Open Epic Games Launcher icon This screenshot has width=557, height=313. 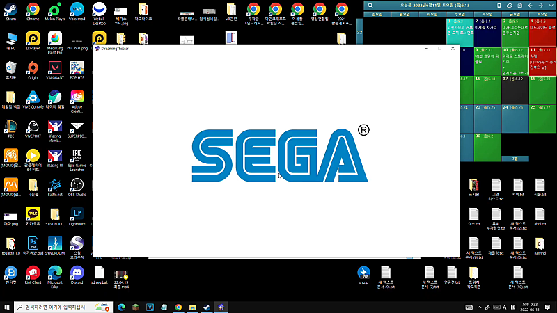[77, 161]
